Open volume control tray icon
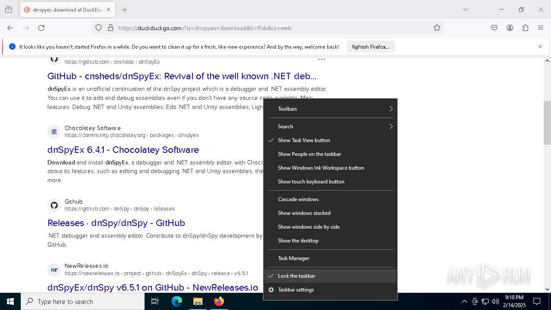This screenshot has height=310, width=551. 495,301
